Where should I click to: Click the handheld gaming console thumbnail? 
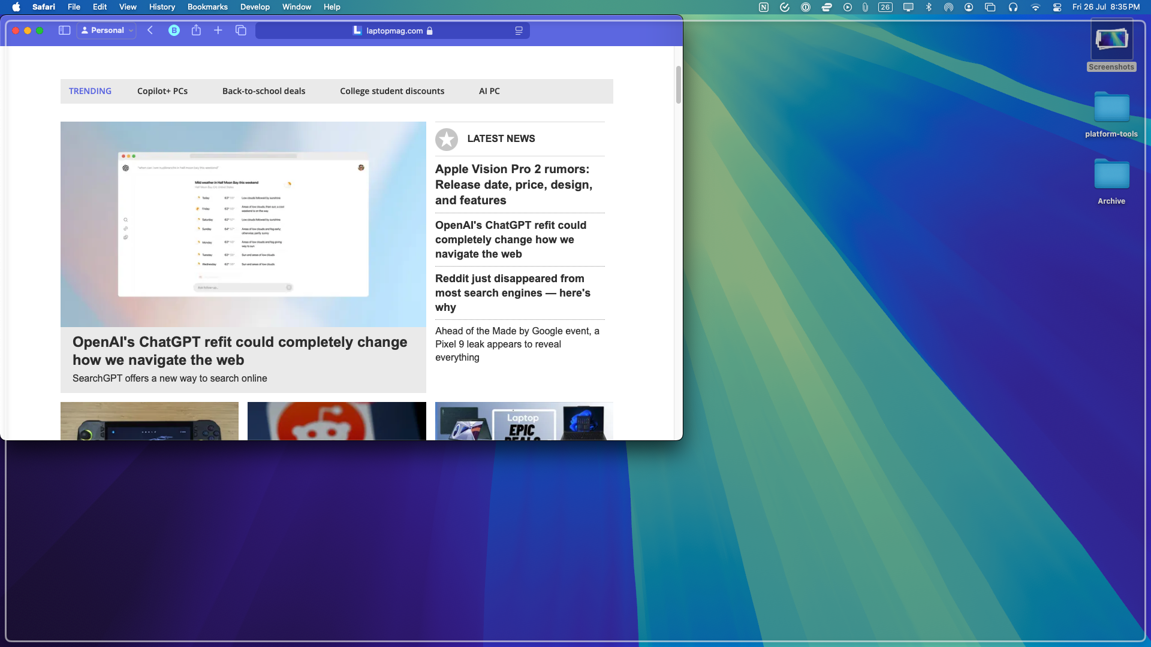pos(149,421)
